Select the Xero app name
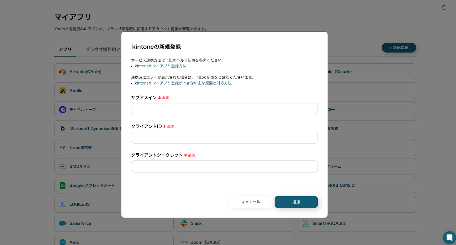This screenshot has width=456, height=245. click(x=74, y=242)
